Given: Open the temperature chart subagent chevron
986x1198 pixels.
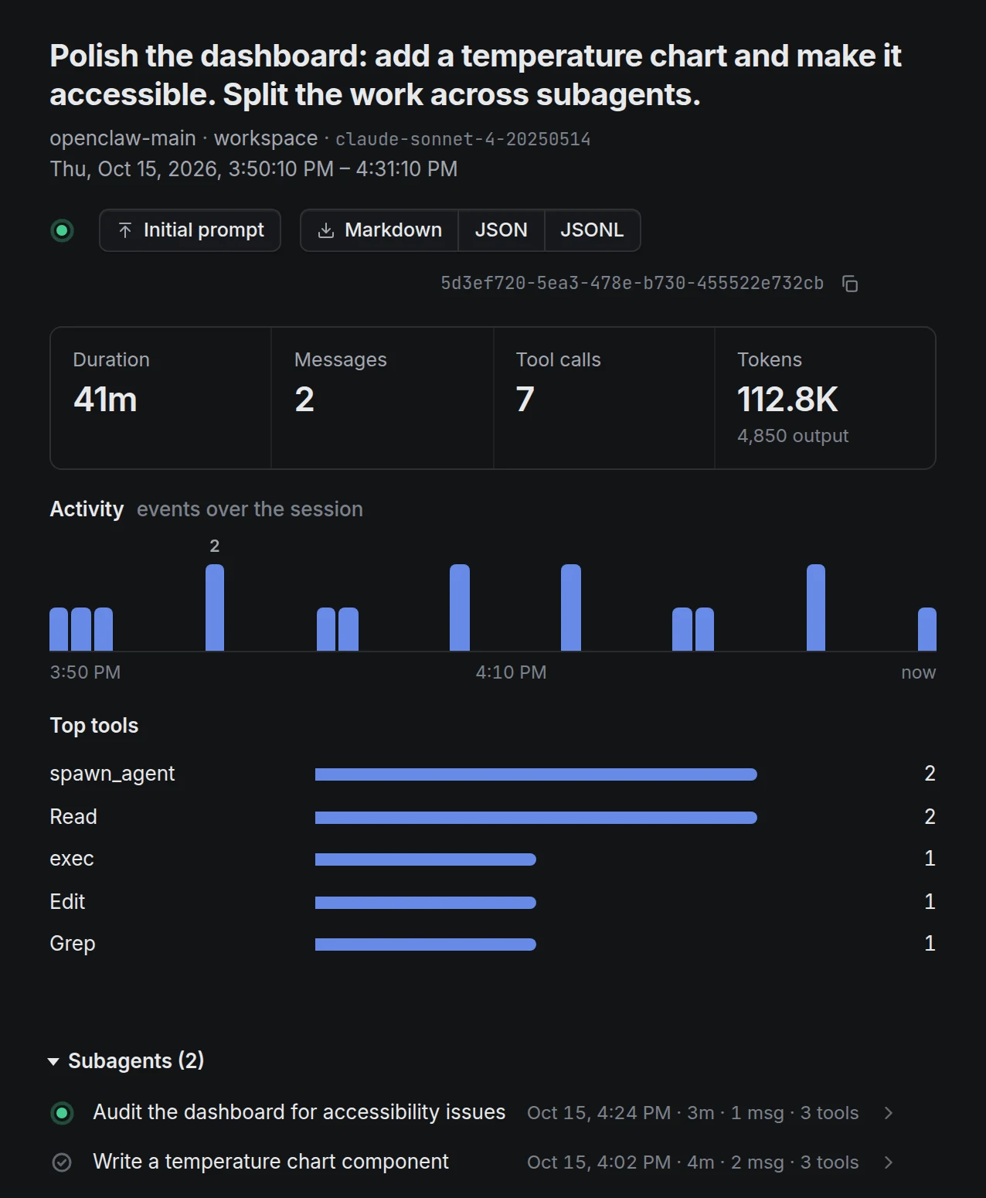Looking at the screenshot, I should (x=889, y=1162).
